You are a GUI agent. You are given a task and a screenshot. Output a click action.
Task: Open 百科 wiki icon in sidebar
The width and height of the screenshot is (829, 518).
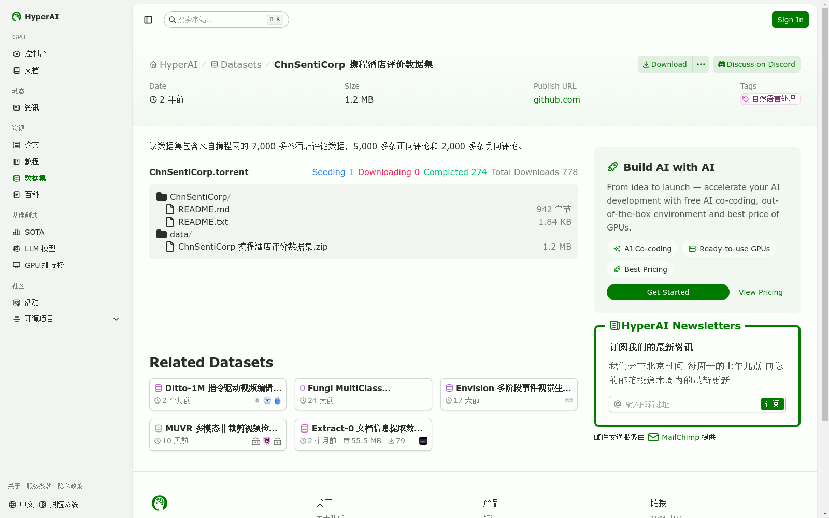pyautogui.click(x=17, y=195)
